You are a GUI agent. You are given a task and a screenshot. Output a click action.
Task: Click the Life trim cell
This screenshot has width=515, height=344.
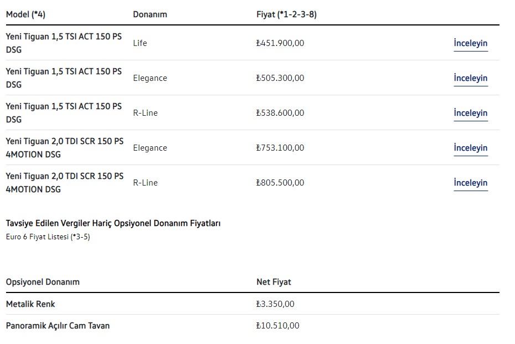140,43
